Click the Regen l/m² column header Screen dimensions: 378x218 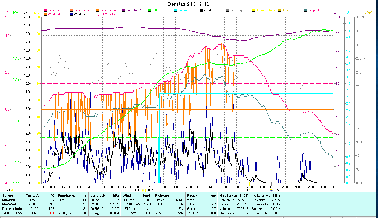(x=201, y=195)
